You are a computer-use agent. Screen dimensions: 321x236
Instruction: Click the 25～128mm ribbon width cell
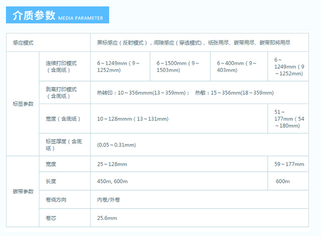[112, 164]
